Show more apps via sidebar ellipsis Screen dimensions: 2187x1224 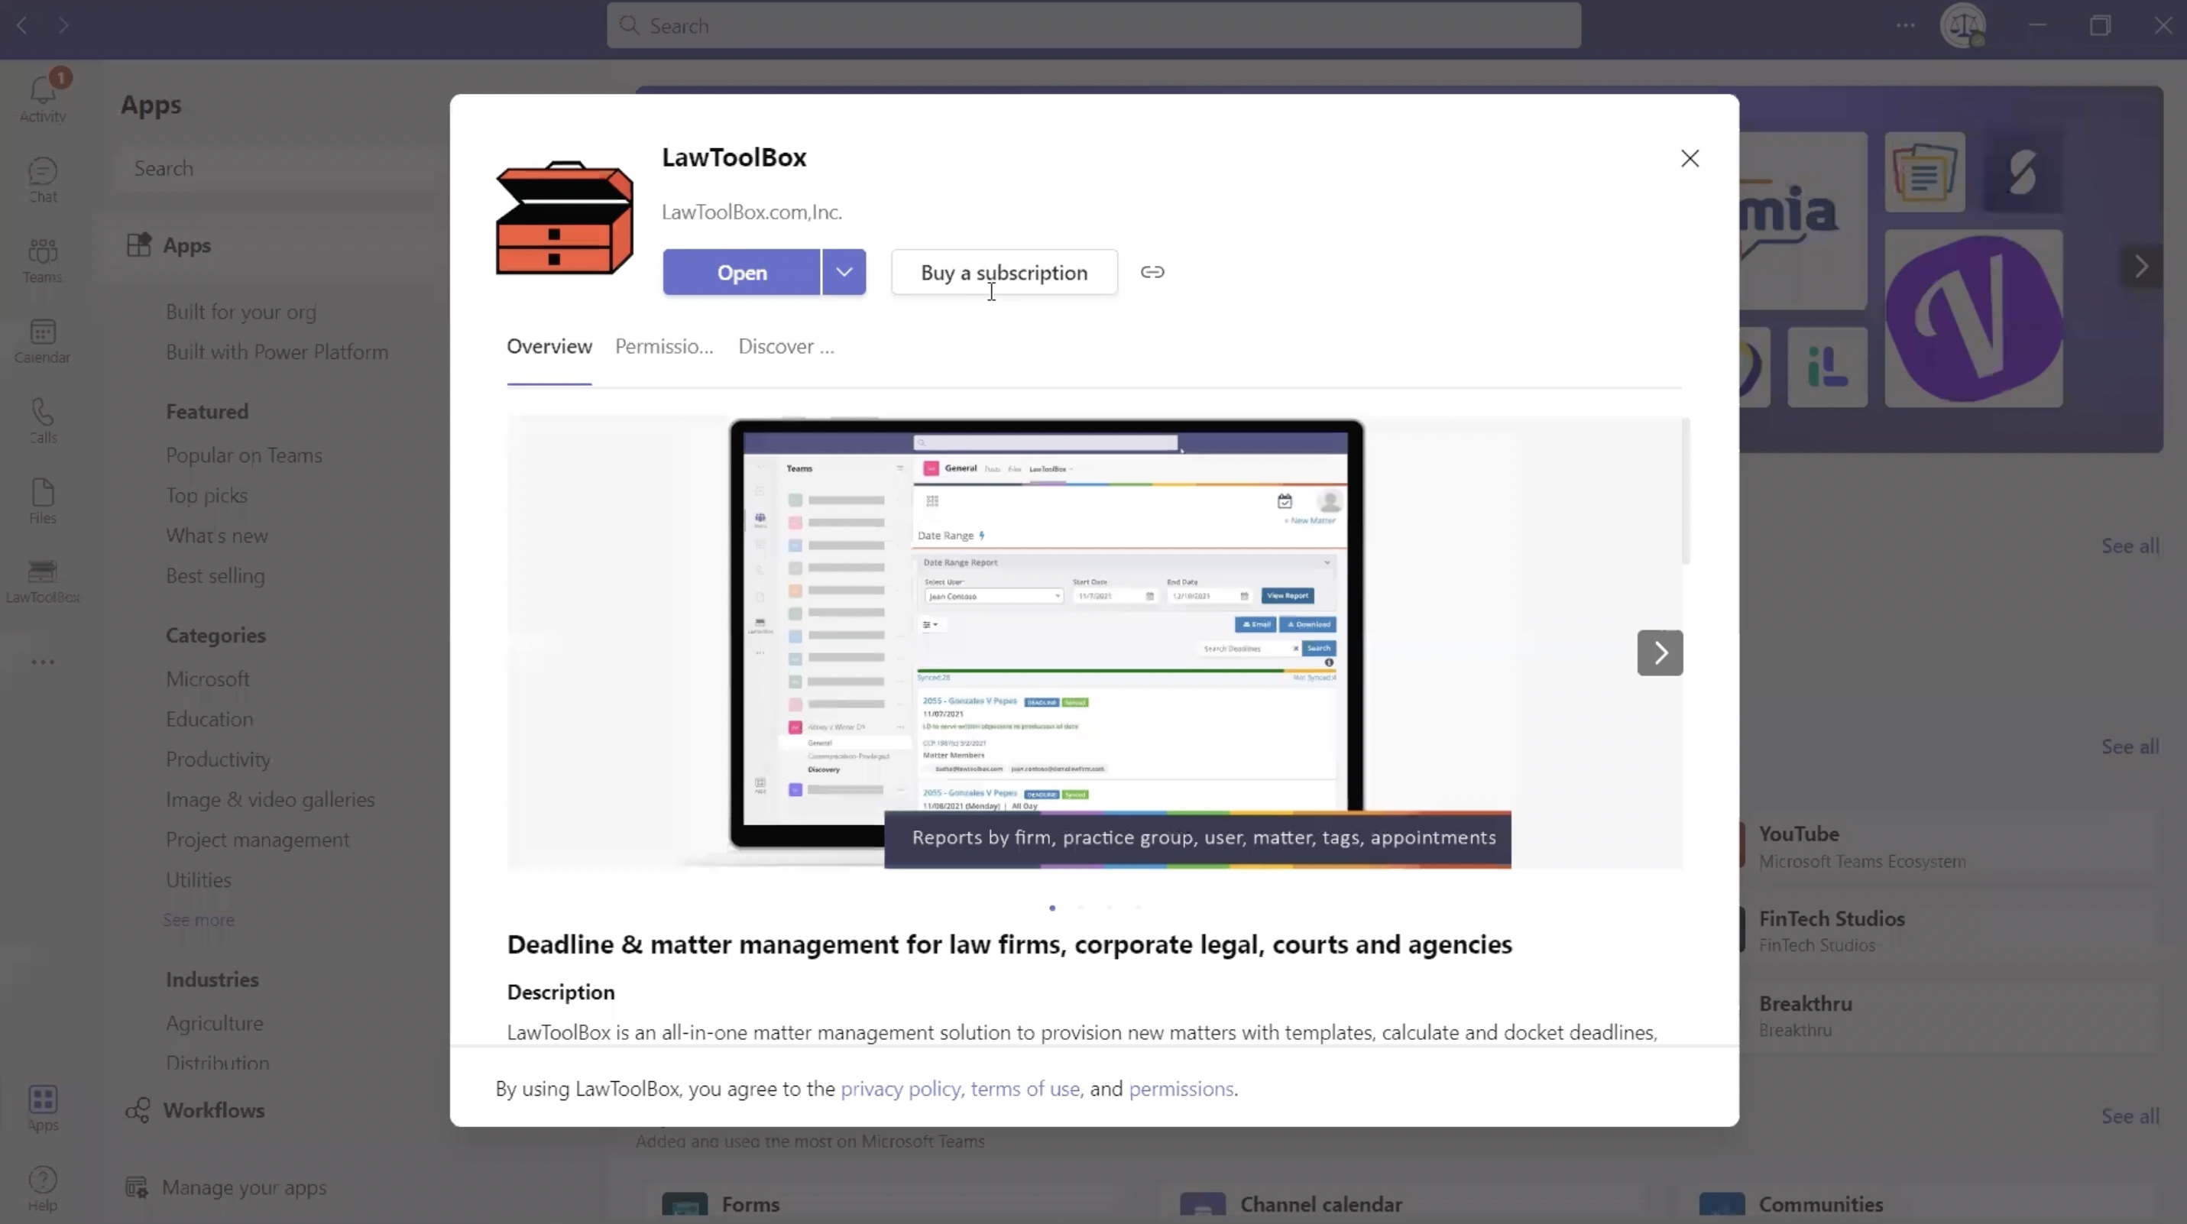[x=43, y=661]
